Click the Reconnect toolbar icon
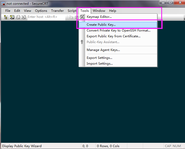 18,17
